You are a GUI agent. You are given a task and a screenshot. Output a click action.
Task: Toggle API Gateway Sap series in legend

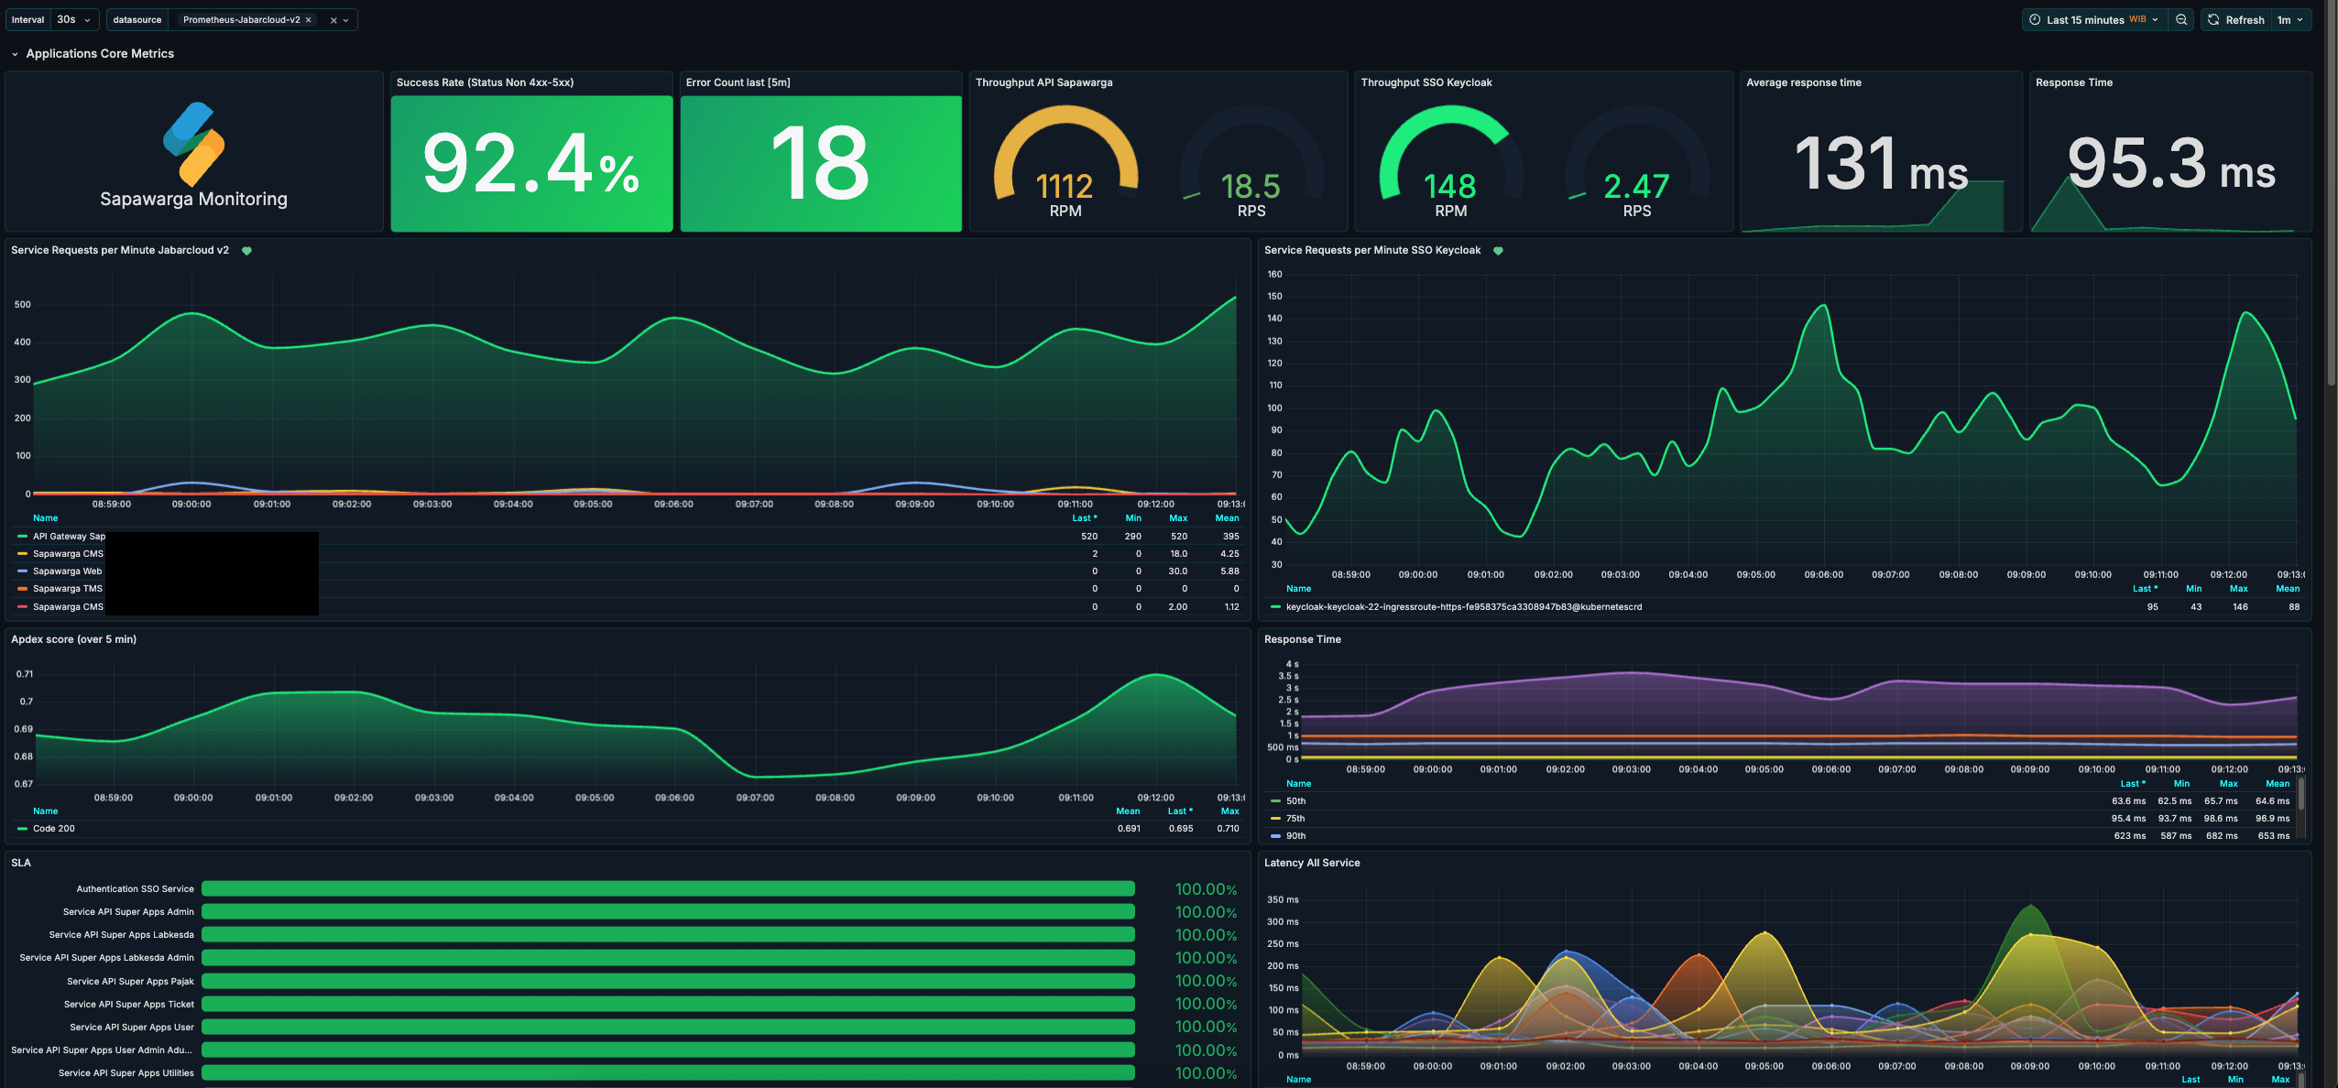[x=68, y=537]
